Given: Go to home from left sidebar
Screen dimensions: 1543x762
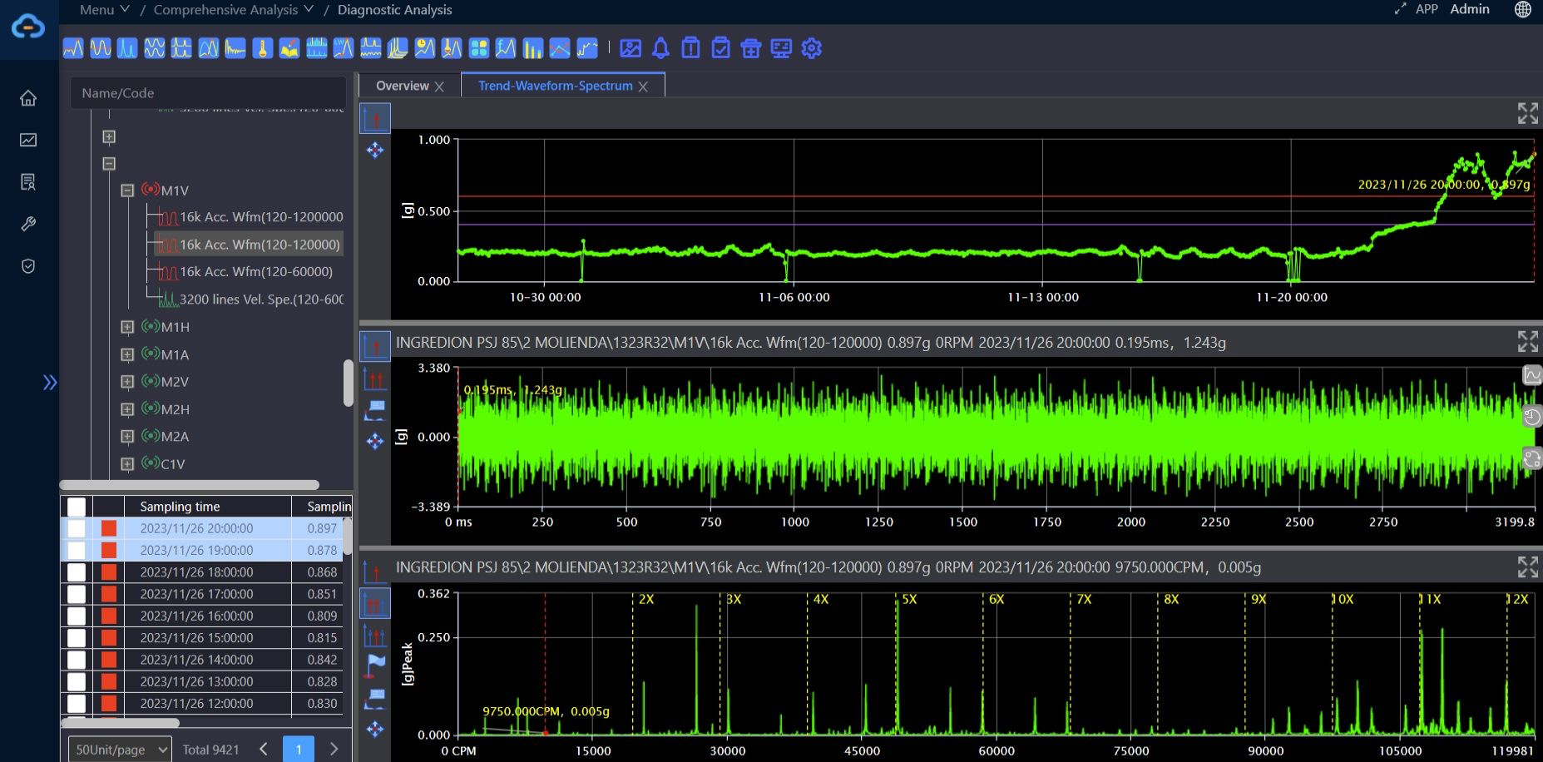Looking at the screenshot, I should click(28, 98).
